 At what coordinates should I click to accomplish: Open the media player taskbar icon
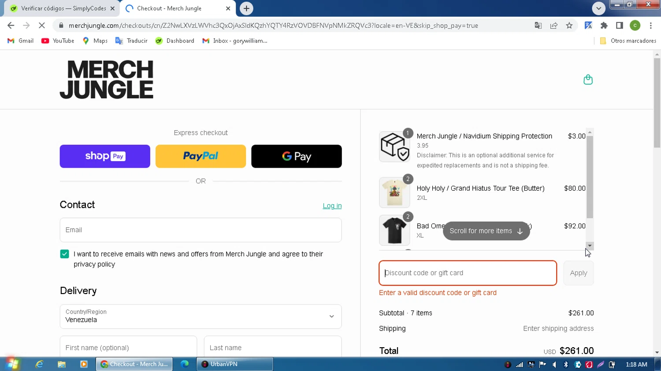pos(84,364)
